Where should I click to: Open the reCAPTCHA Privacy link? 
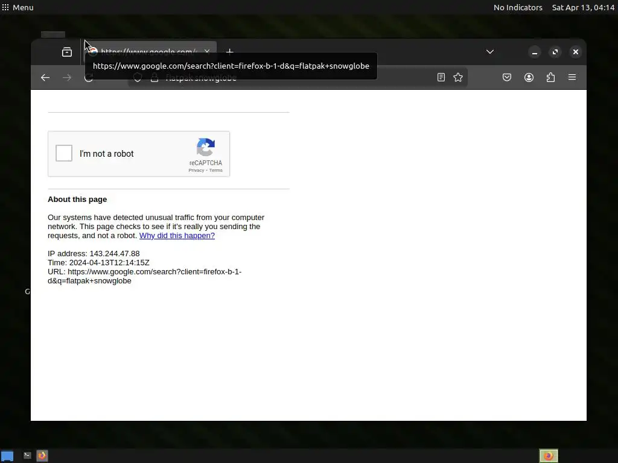pos(196,171)
